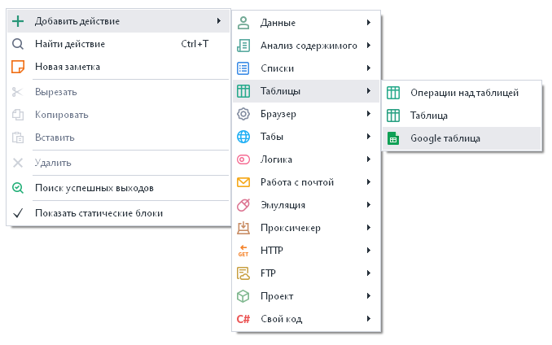Expand the Проксичекер submenu arrow

pos(369,228)
